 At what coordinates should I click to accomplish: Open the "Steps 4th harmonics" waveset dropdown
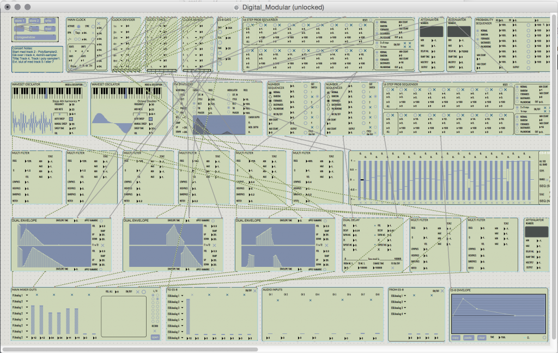click(x=66, y=101)
